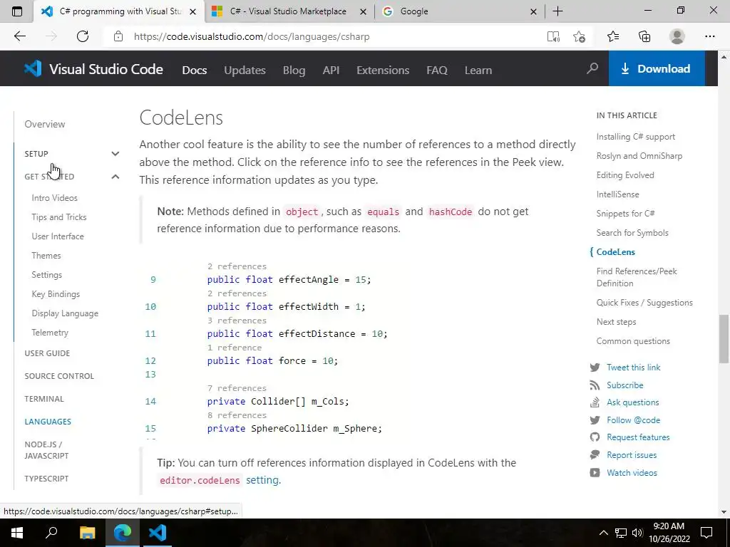Expand the LANGUAGES section
Screen dimensions: 730x547
(x=48, y=422)
